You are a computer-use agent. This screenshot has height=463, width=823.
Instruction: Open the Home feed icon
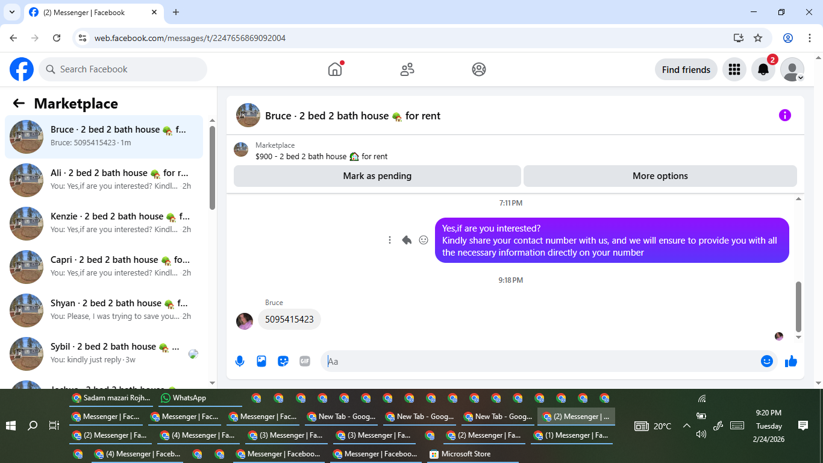point(335,69)
